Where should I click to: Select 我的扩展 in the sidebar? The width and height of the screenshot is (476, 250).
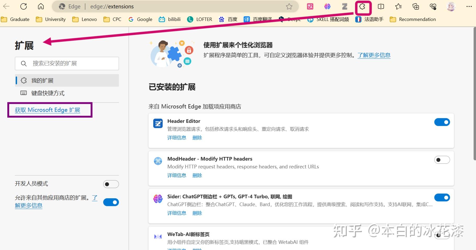pos(67,81)
